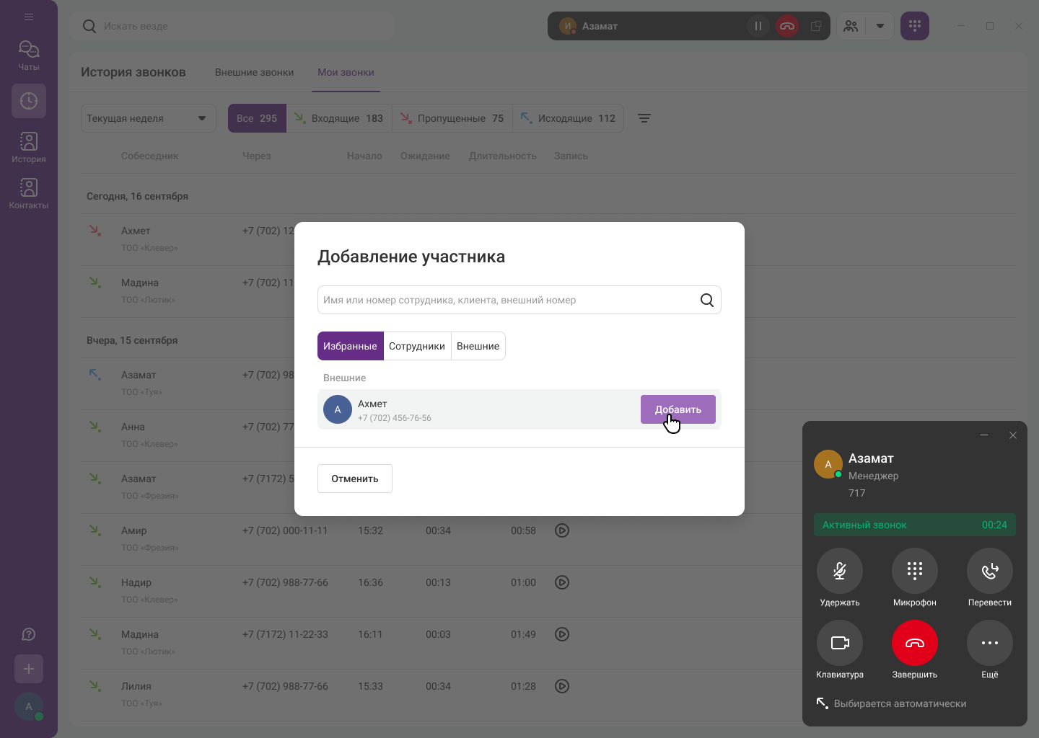Toggle the pause icon in top call bar
The image size is (1039, 738).
point(758,26)
